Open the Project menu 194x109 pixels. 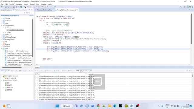(32, 4)
